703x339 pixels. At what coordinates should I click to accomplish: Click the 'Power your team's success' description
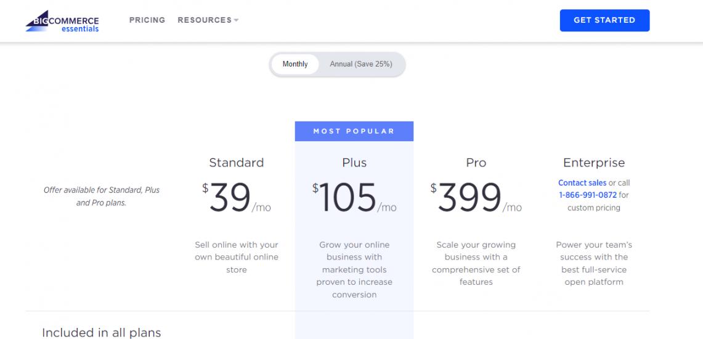click(593, 264)
